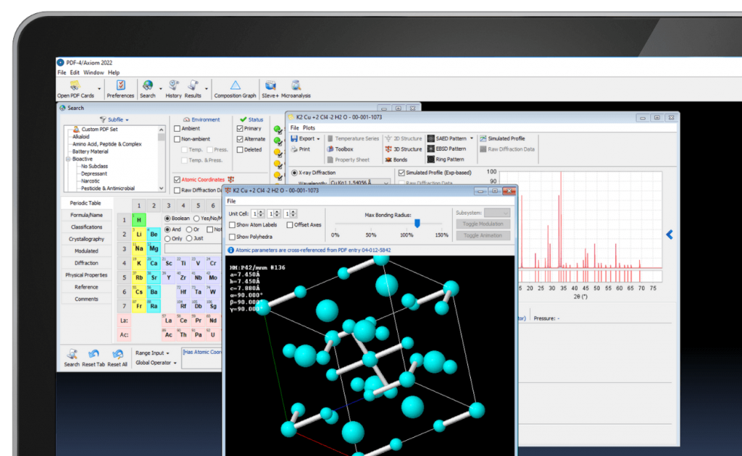Uncheck the Alternate status checkbox
Image resolution: width=742 pixels, height=456 pixels.
coord(240,139)
